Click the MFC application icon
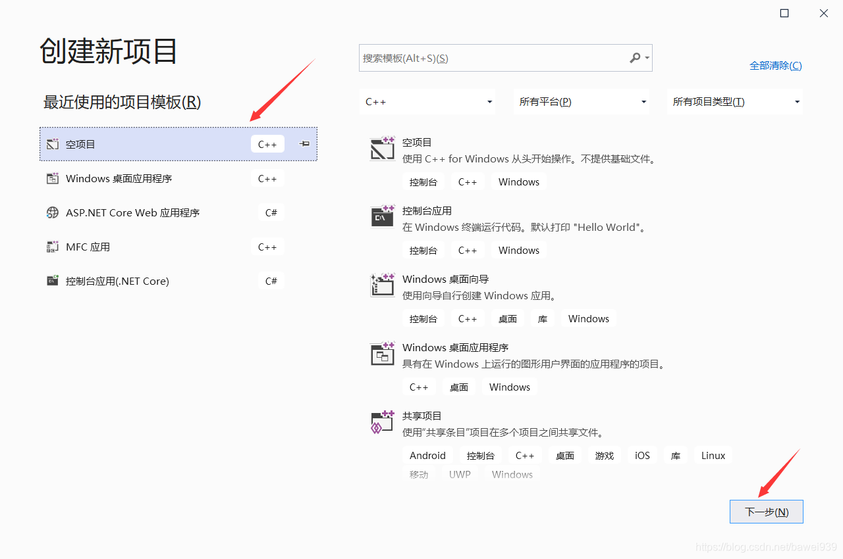The height and width of the screenshot is (559, 843). point(53,247)
